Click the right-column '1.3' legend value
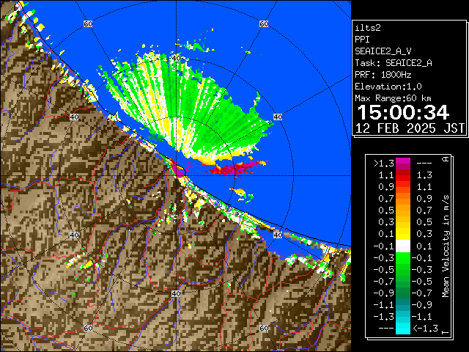Viewport: 469px width, 352px height. pos(424,175)
